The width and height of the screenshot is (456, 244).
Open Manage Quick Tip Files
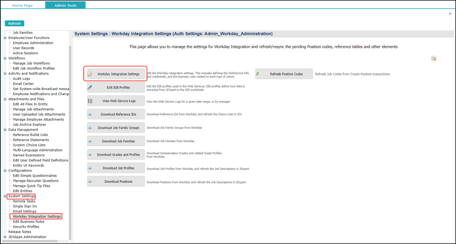pyautogui.click(x=31, y=186)
